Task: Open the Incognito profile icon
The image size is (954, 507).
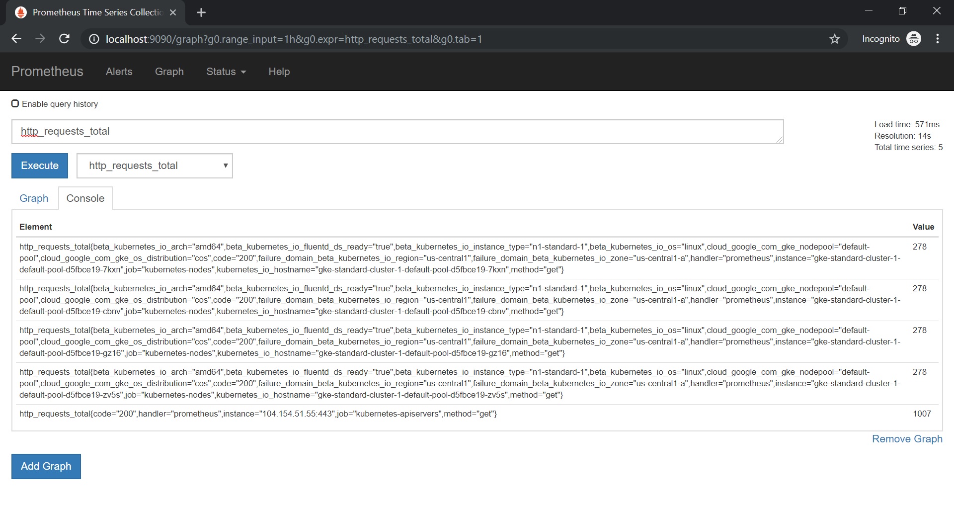Action: coord(913,39)
